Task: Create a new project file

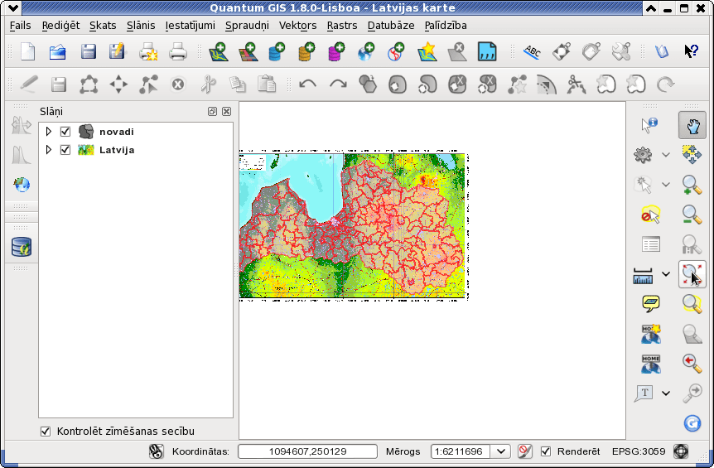Action: pyautogui.click(x=28, y=51)
